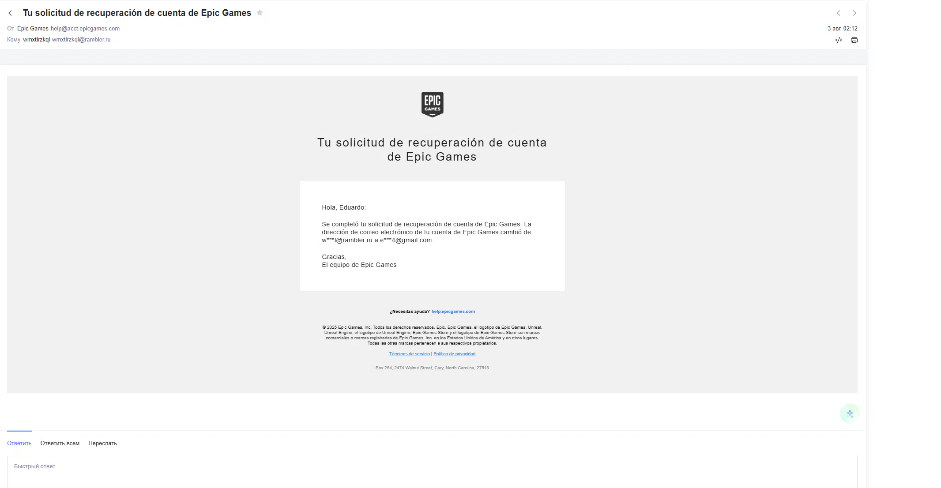Go back to the inbox with the back arrow
Viewport: 941px width, 488px height.
click(x=10, y=13)
